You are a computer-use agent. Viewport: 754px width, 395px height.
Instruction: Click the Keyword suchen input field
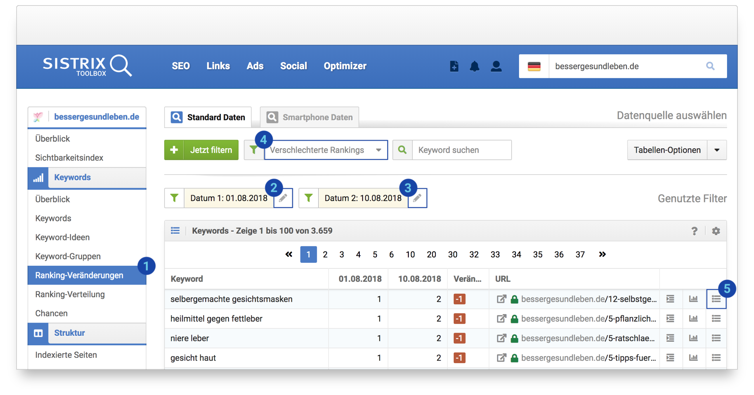(461, 150)
